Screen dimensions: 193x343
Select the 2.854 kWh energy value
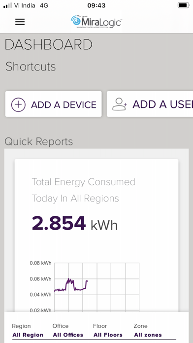click(75, 224)
